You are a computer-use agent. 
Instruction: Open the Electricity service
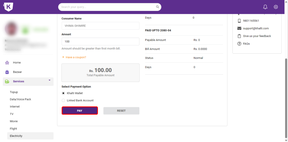coord(30,136)
